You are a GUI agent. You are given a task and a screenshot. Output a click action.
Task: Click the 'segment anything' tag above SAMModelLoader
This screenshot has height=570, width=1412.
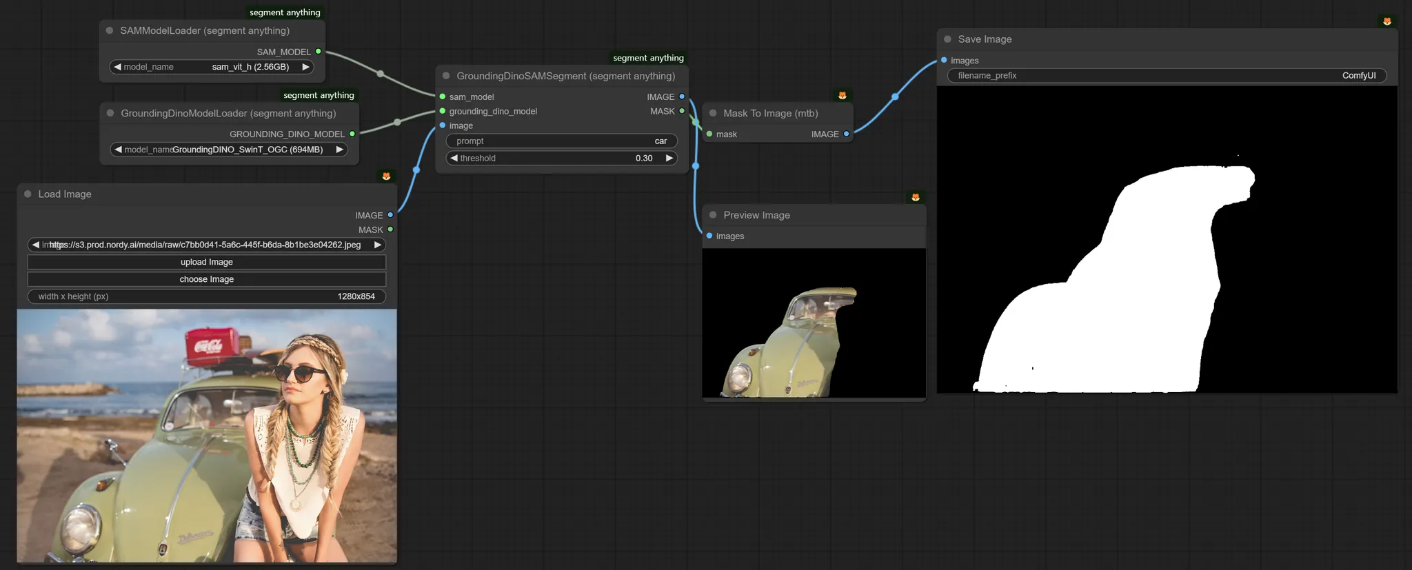pyautogui.click(x=285, y=12)
